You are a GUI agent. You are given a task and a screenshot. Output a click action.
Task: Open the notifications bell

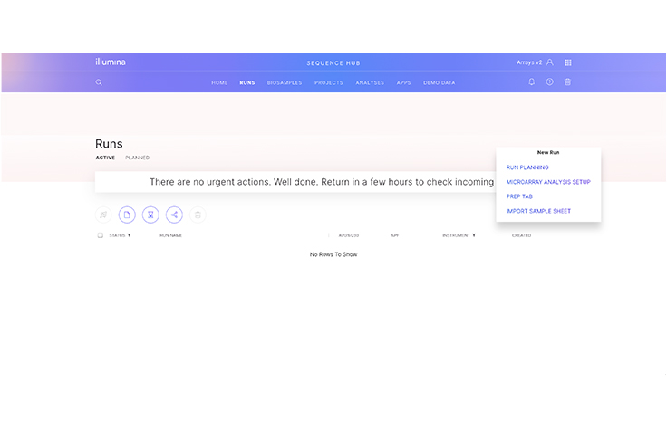[532, 82]
